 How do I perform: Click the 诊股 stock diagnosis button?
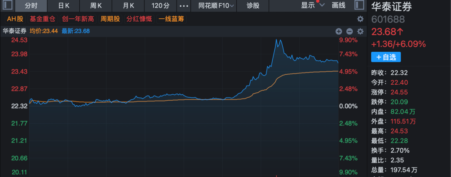253,5
